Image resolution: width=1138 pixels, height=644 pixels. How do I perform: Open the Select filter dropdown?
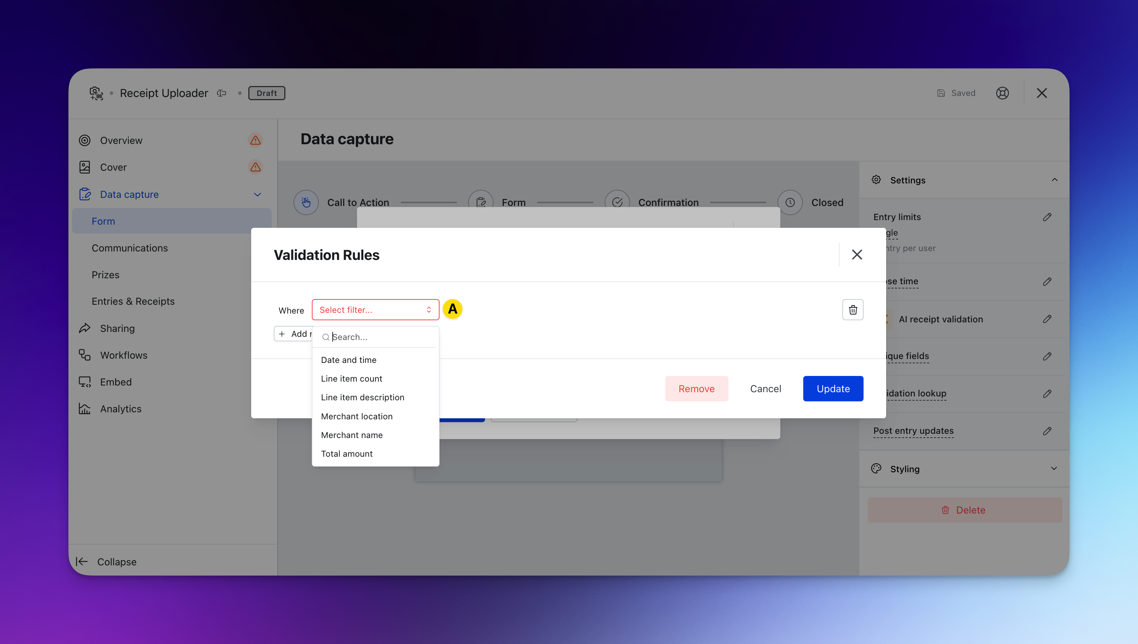pos(375,310)
